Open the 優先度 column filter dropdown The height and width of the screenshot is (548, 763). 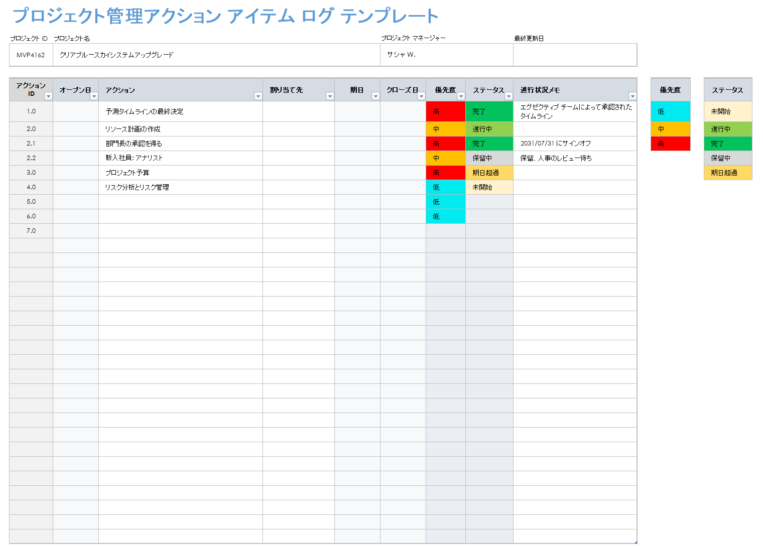tap(461, 96)
